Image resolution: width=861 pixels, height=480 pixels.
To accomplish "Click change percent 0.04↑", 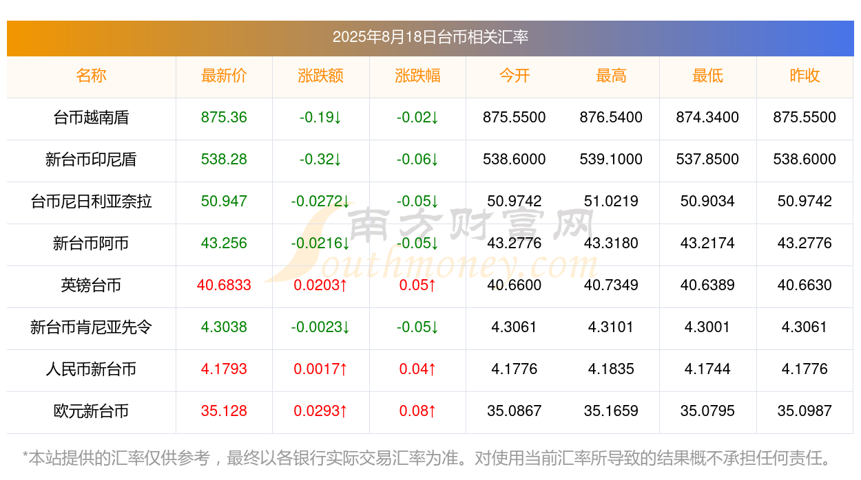I will (x=417, y=369).
